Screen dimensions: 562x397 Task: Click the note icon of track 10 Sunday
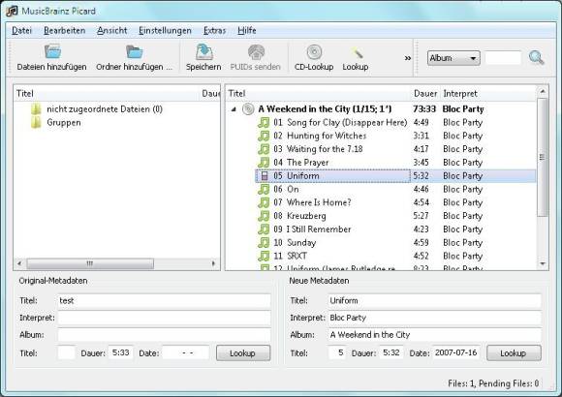point(264,243)
